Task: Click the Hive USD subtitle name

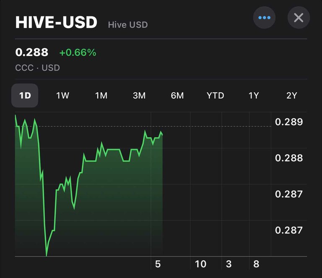Action: pyautogui.click(x=128, y=24)
